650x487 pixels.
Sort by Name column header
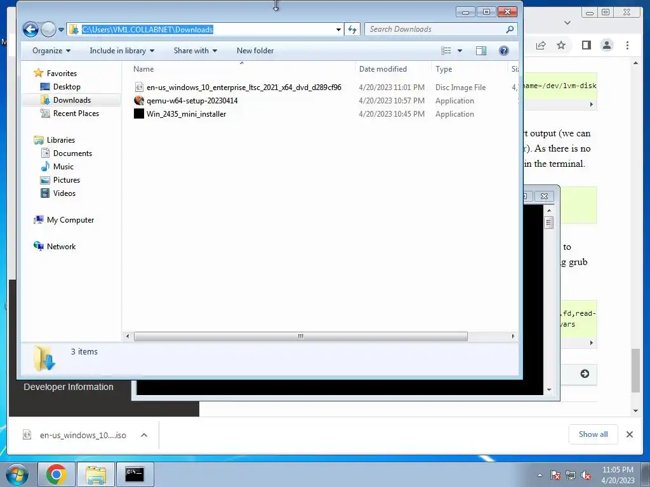[x=143, y=69]
